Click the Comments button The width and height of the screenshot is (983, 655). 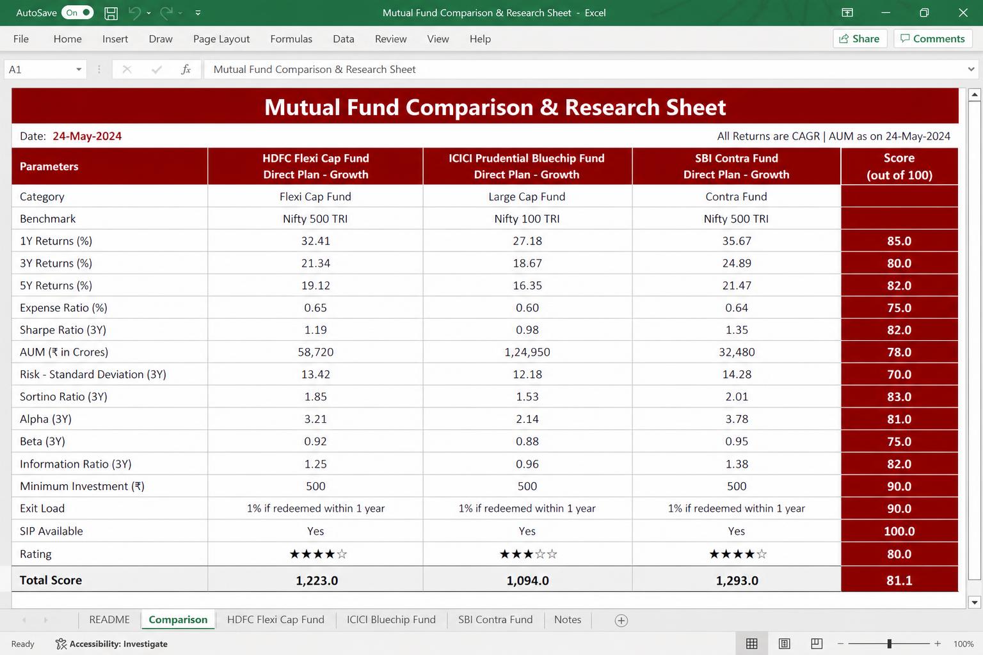point(932,38)
